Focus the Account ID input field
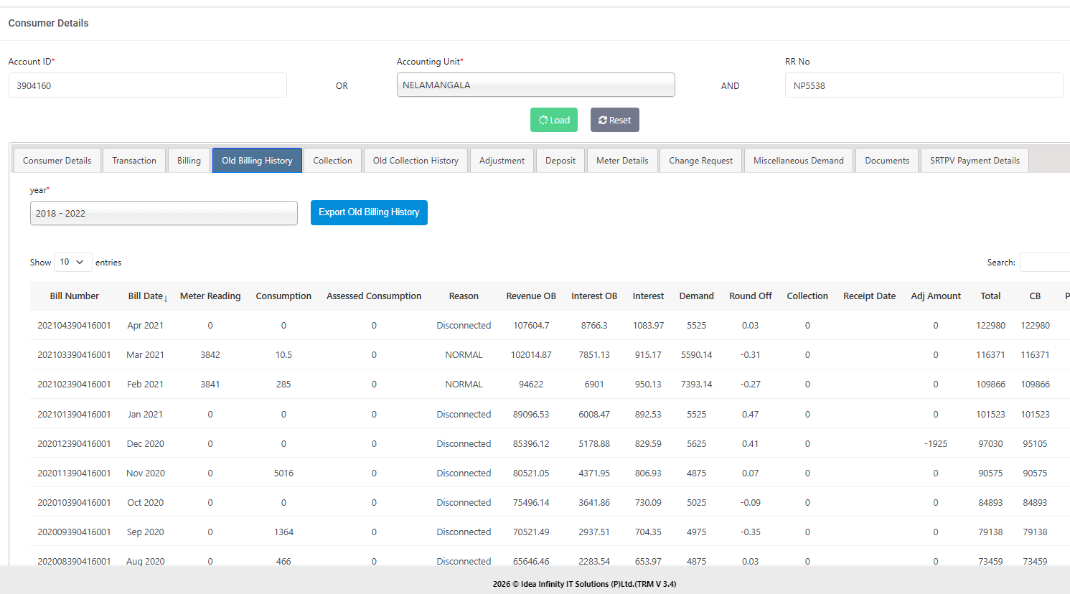Viewport: 1070px width, 594px height. [147, 85]
